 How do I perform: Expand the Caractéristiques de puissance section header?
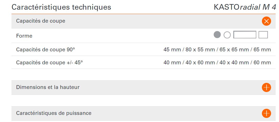[x=54, y=113]
